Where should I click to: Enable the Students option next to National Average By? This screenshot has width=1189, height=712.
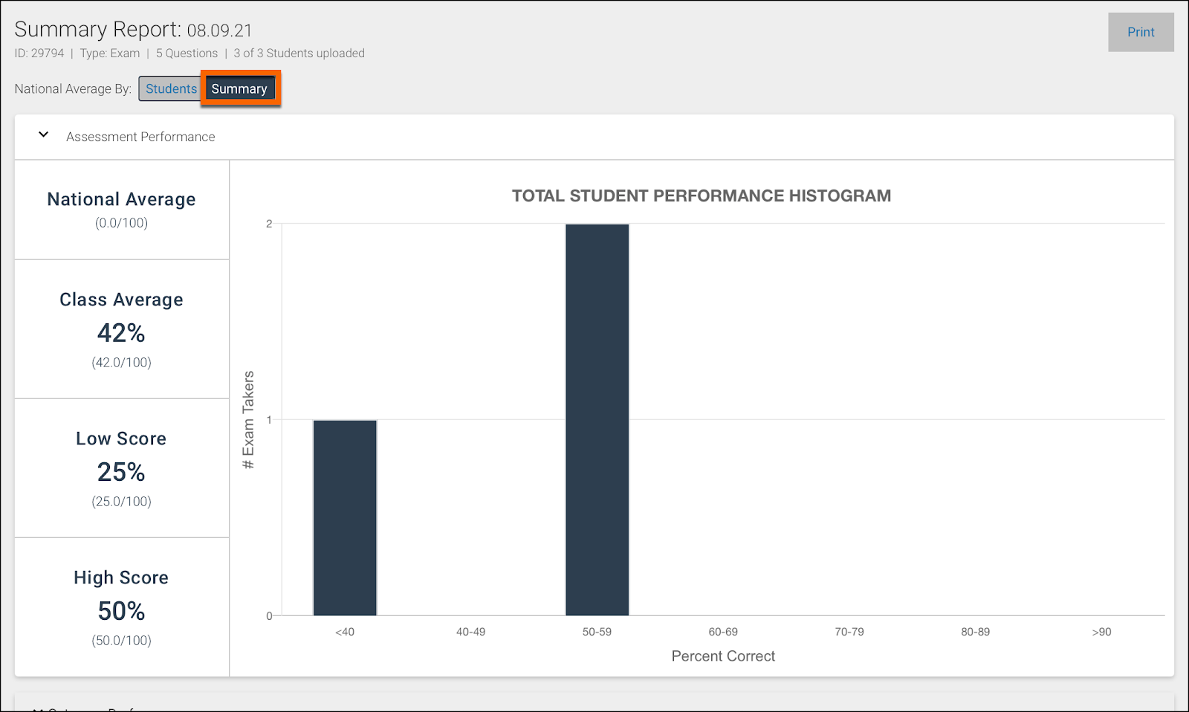click(x=170, y=88)
